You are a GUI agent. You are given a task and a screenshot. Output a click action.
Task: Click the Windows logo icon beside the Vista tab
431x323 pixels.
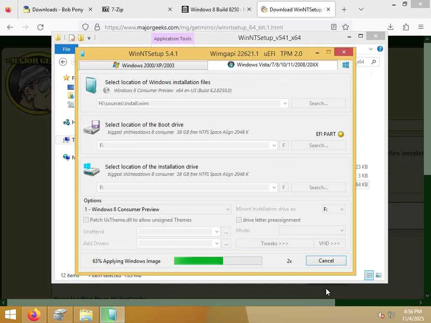coord(346,65)
